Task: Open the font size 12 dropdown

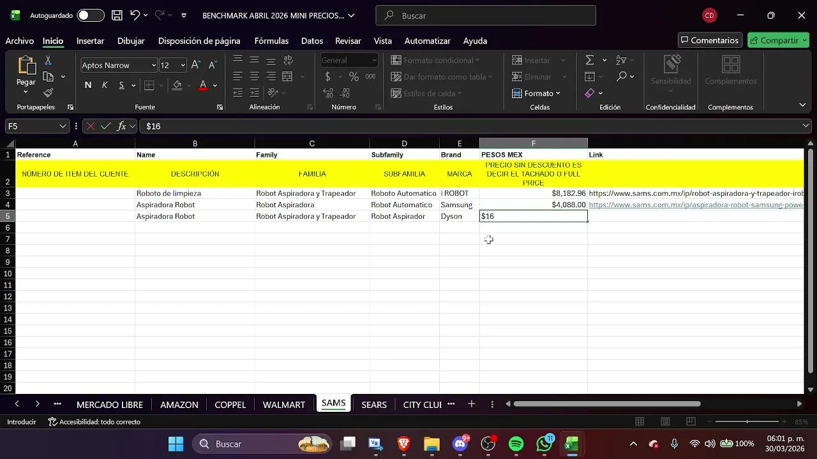Action: pyautogui.click(x=183, y=65)
